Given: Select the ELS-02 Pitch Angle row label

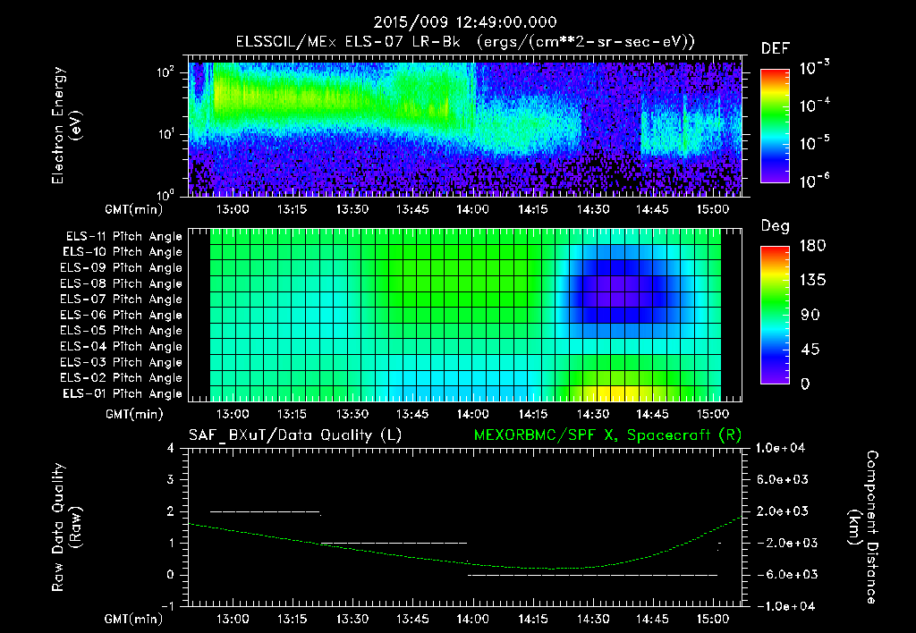Looking at the screenshot, I should point(122,378).
